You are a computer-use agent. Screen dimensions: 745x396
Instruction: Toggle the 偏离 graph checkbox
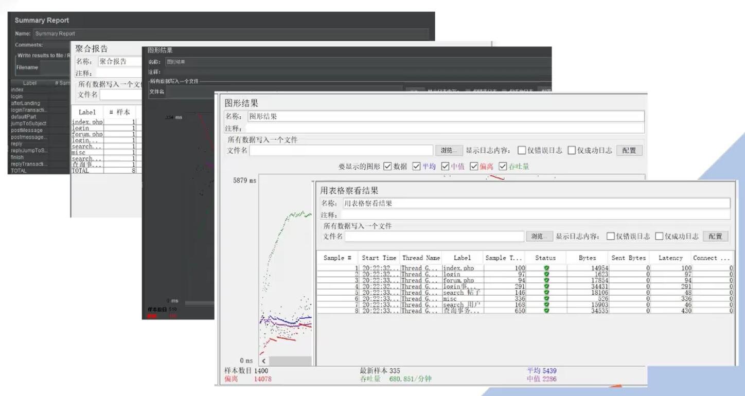pos(474,166)
